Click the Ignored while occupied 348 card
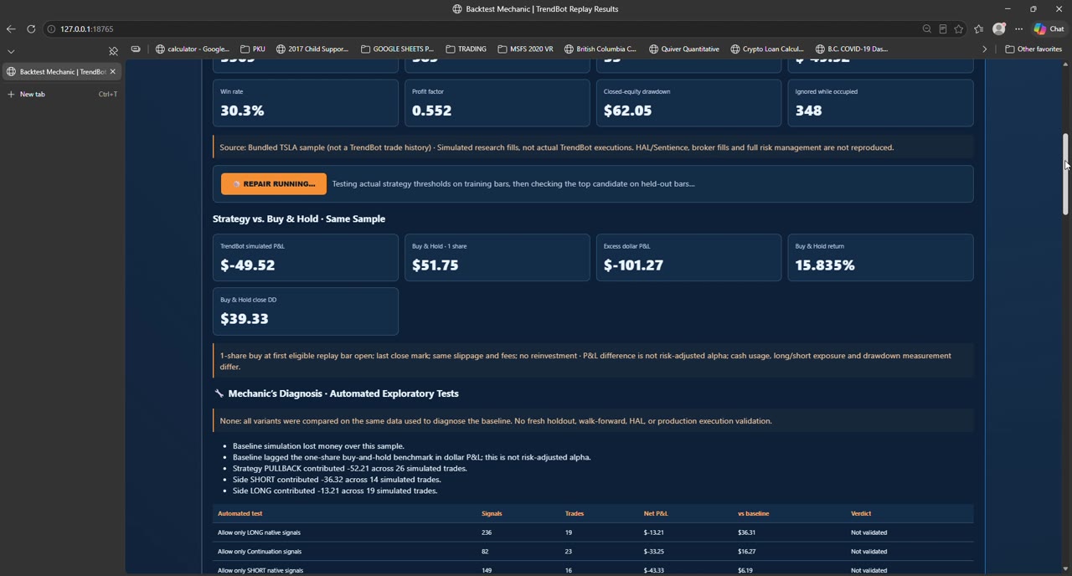The width and height of the screenshot is (1072, 576). coord(881,102)
